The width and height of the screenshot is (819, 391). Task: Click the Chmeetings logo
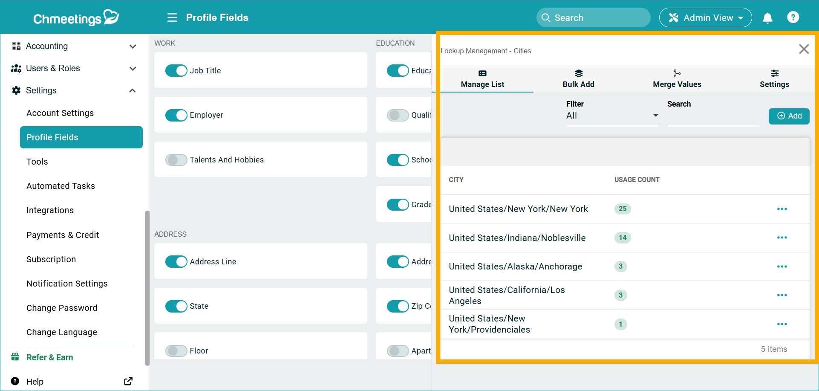(76, 18)
